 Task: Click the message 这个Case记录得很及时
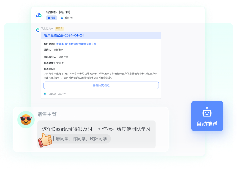96,129
